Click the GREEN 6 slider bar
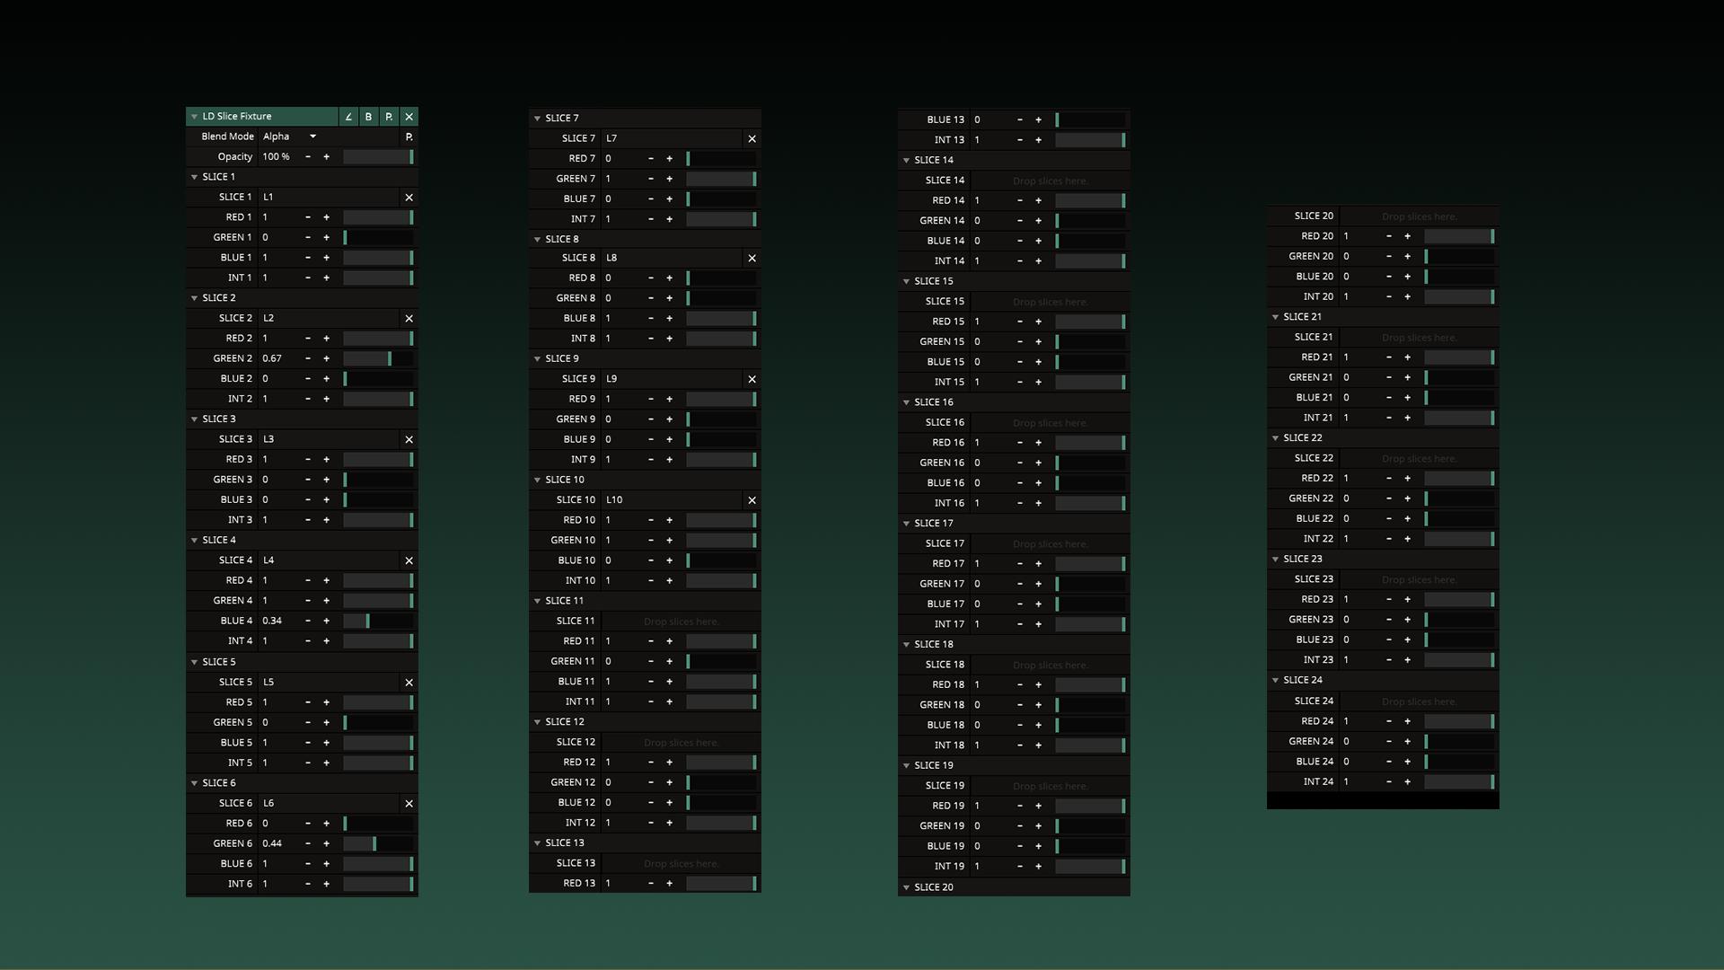 coord(377,843)
